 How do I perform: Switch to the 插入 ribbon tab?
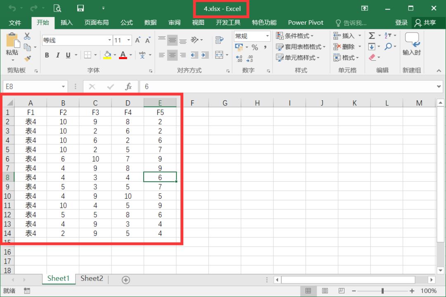tap(66, 23)
